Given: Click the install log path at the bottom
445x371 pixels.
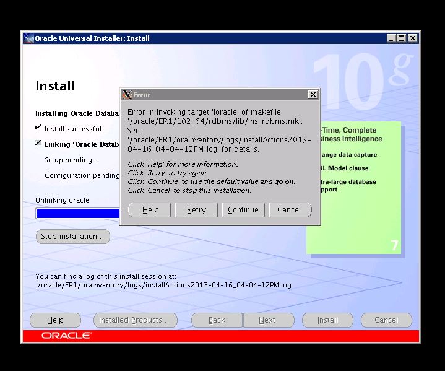Looking at the screenshot, I should [x=164, y=285].
